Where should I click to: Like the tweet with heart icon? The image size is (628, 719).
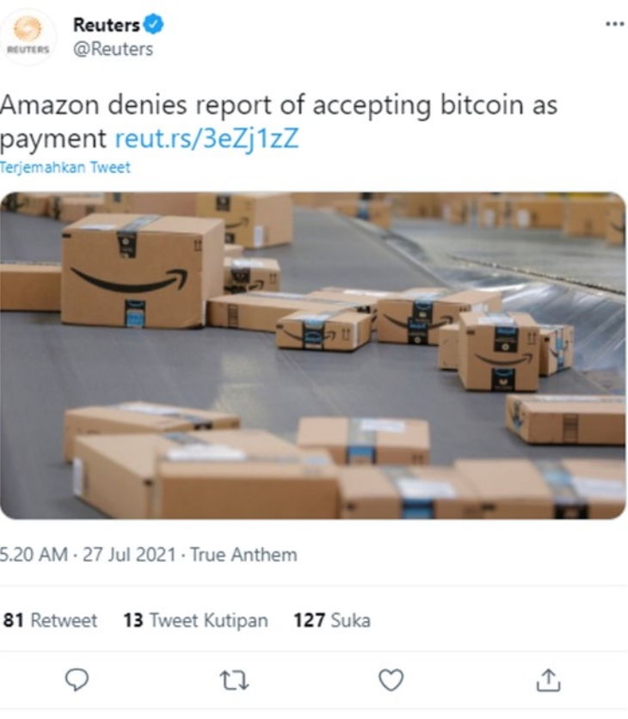tap(391, 679)
